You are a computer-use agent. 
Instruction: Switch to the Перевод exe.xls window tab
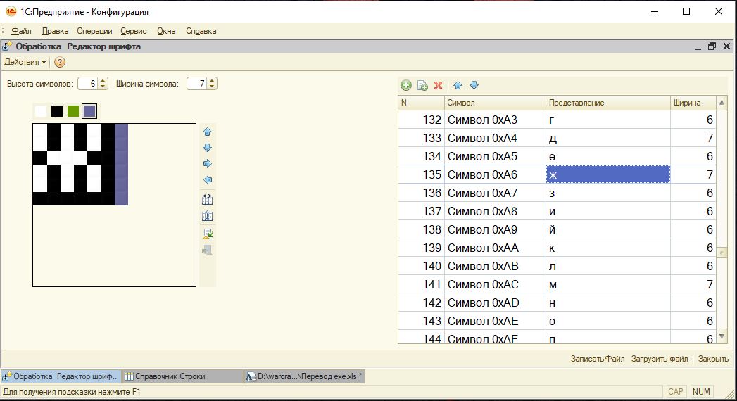[305, 376]
